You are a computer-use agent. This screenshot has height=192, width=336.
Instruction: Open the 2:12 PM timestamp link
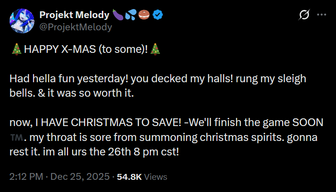pos(26,177)
